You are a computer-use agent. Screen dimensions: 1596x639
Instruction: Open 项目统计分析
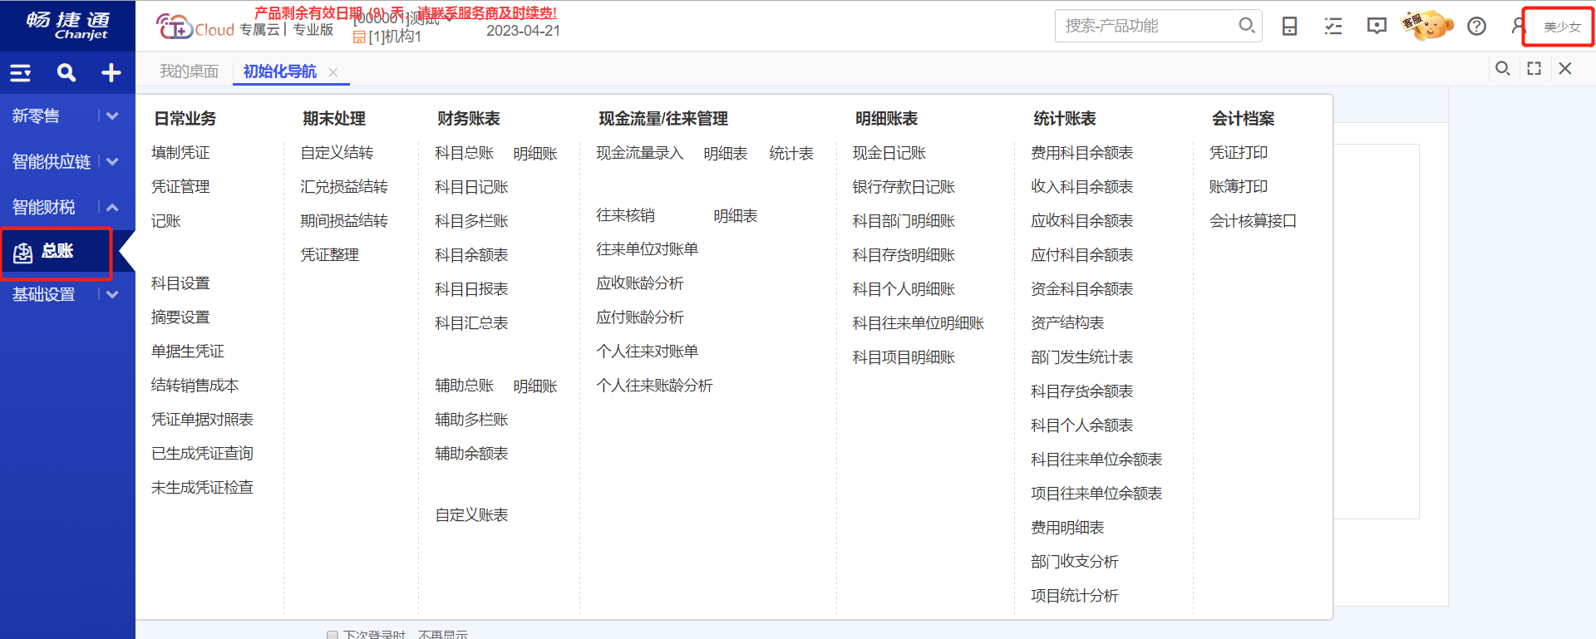tap(1075, 596)
